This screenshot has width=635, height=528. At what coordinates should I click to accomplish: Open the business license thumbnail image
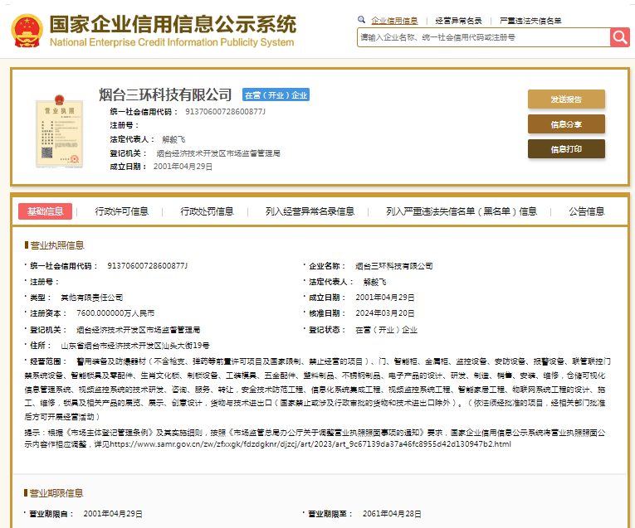60,131
